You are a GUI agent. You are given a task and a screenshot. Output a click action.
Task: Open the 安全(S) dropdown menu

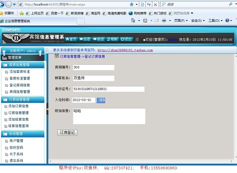point(198,21)
